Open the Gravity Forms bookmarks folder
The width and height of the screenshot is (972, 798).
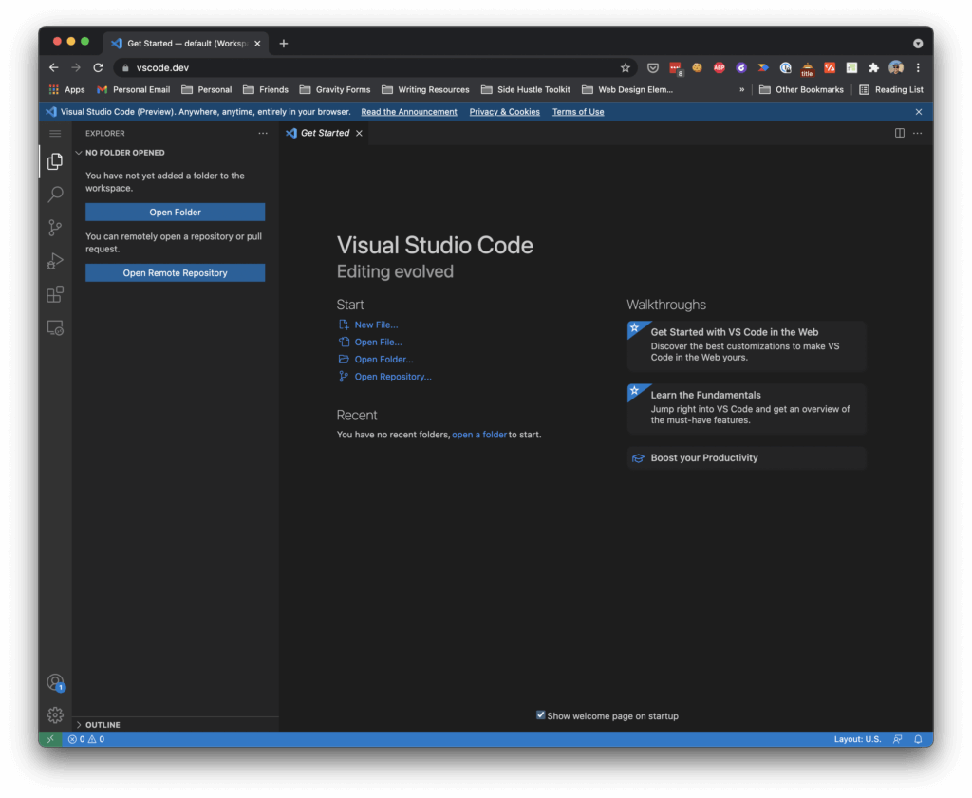(335, 90)
